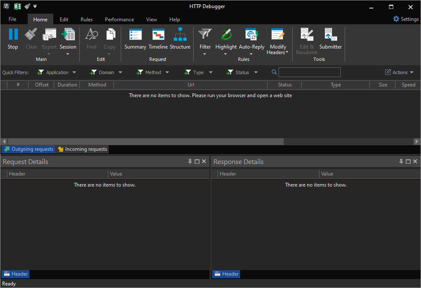Expand the Status quick filter dropdown

256,72
